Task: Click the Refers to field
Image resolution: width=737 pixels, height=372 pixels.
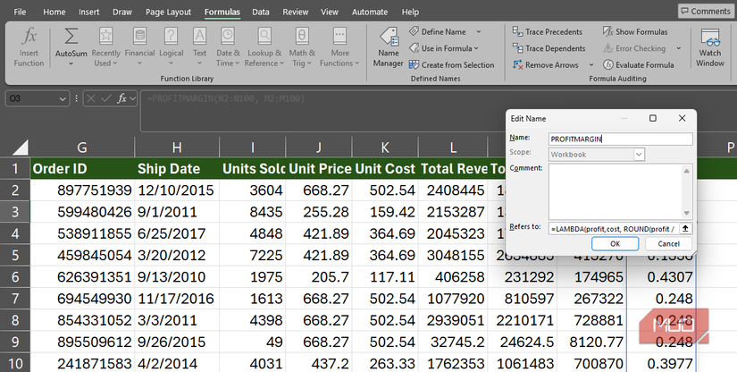Action: point(614,229)
